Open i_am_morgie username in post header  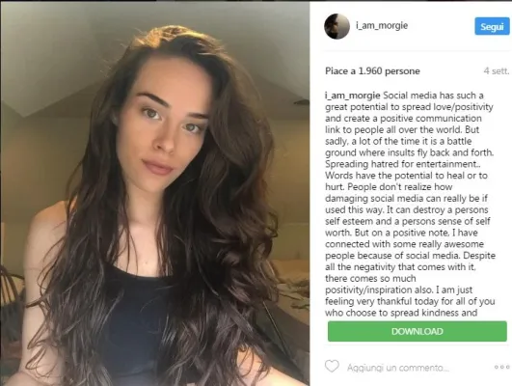point(382,25)
